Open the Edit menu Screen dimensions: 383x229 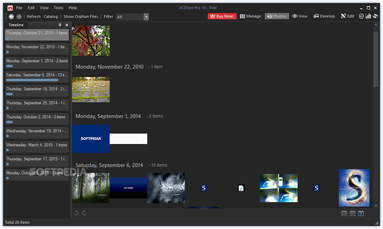(31, 8)
